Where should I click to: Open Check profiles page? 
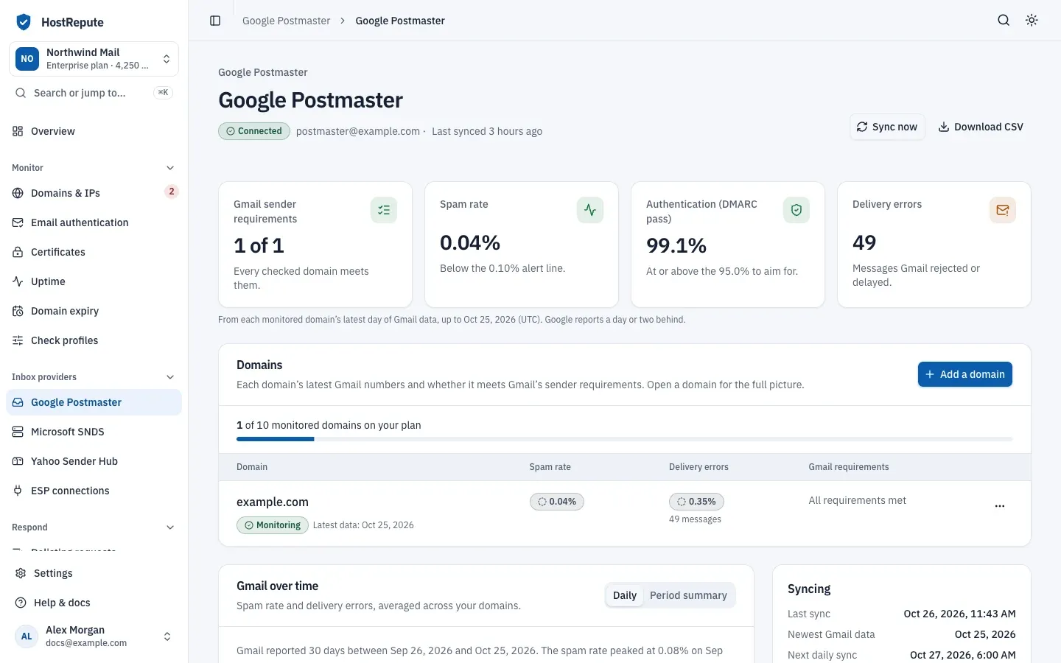[x=94, y=340]
